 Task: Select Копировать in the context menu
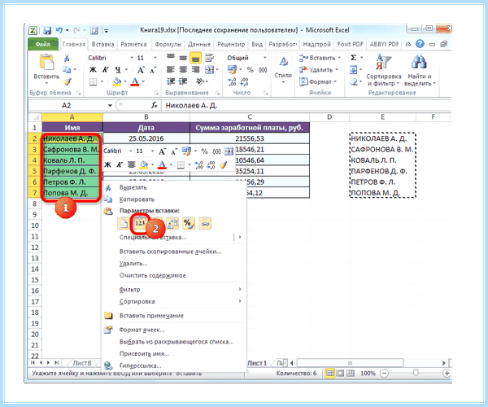click(x=137, y=199)
